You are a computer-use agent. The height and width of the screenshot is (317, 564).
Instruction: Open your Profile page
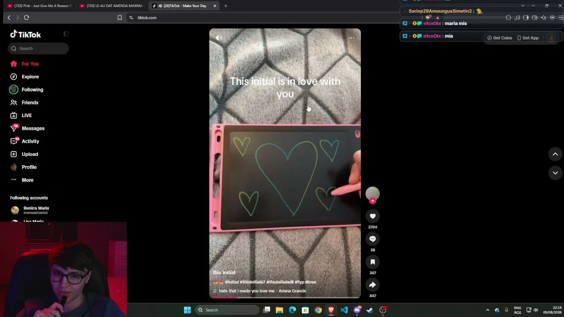23,167
